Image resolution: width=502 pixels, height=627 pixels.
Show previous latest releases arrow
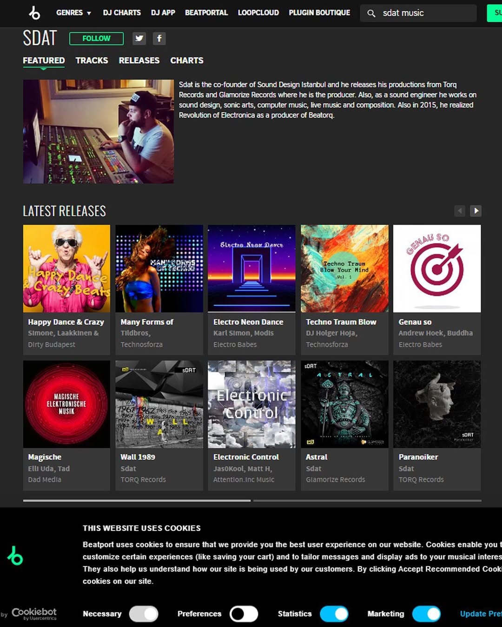[x=460, y=211]
